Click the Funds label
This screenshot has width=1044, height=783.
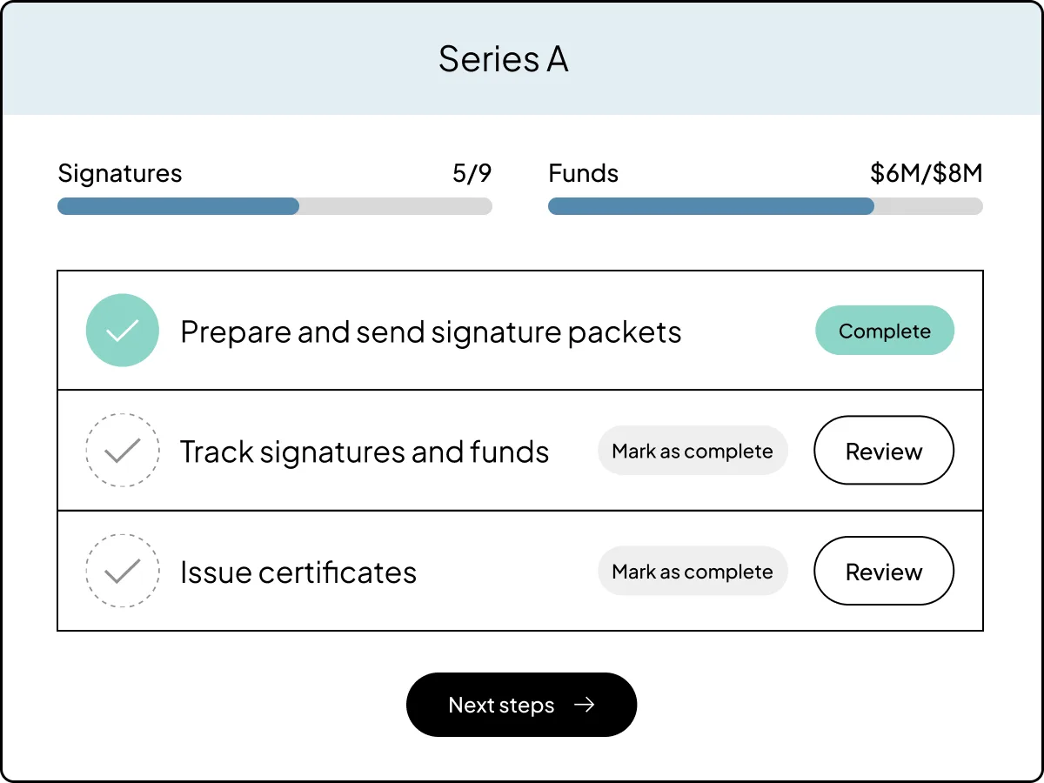[584, 173]
